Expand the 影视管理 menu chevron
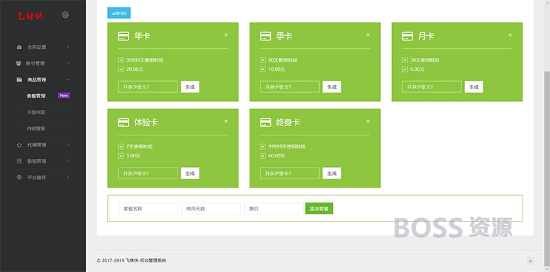 tap(68, 161)
